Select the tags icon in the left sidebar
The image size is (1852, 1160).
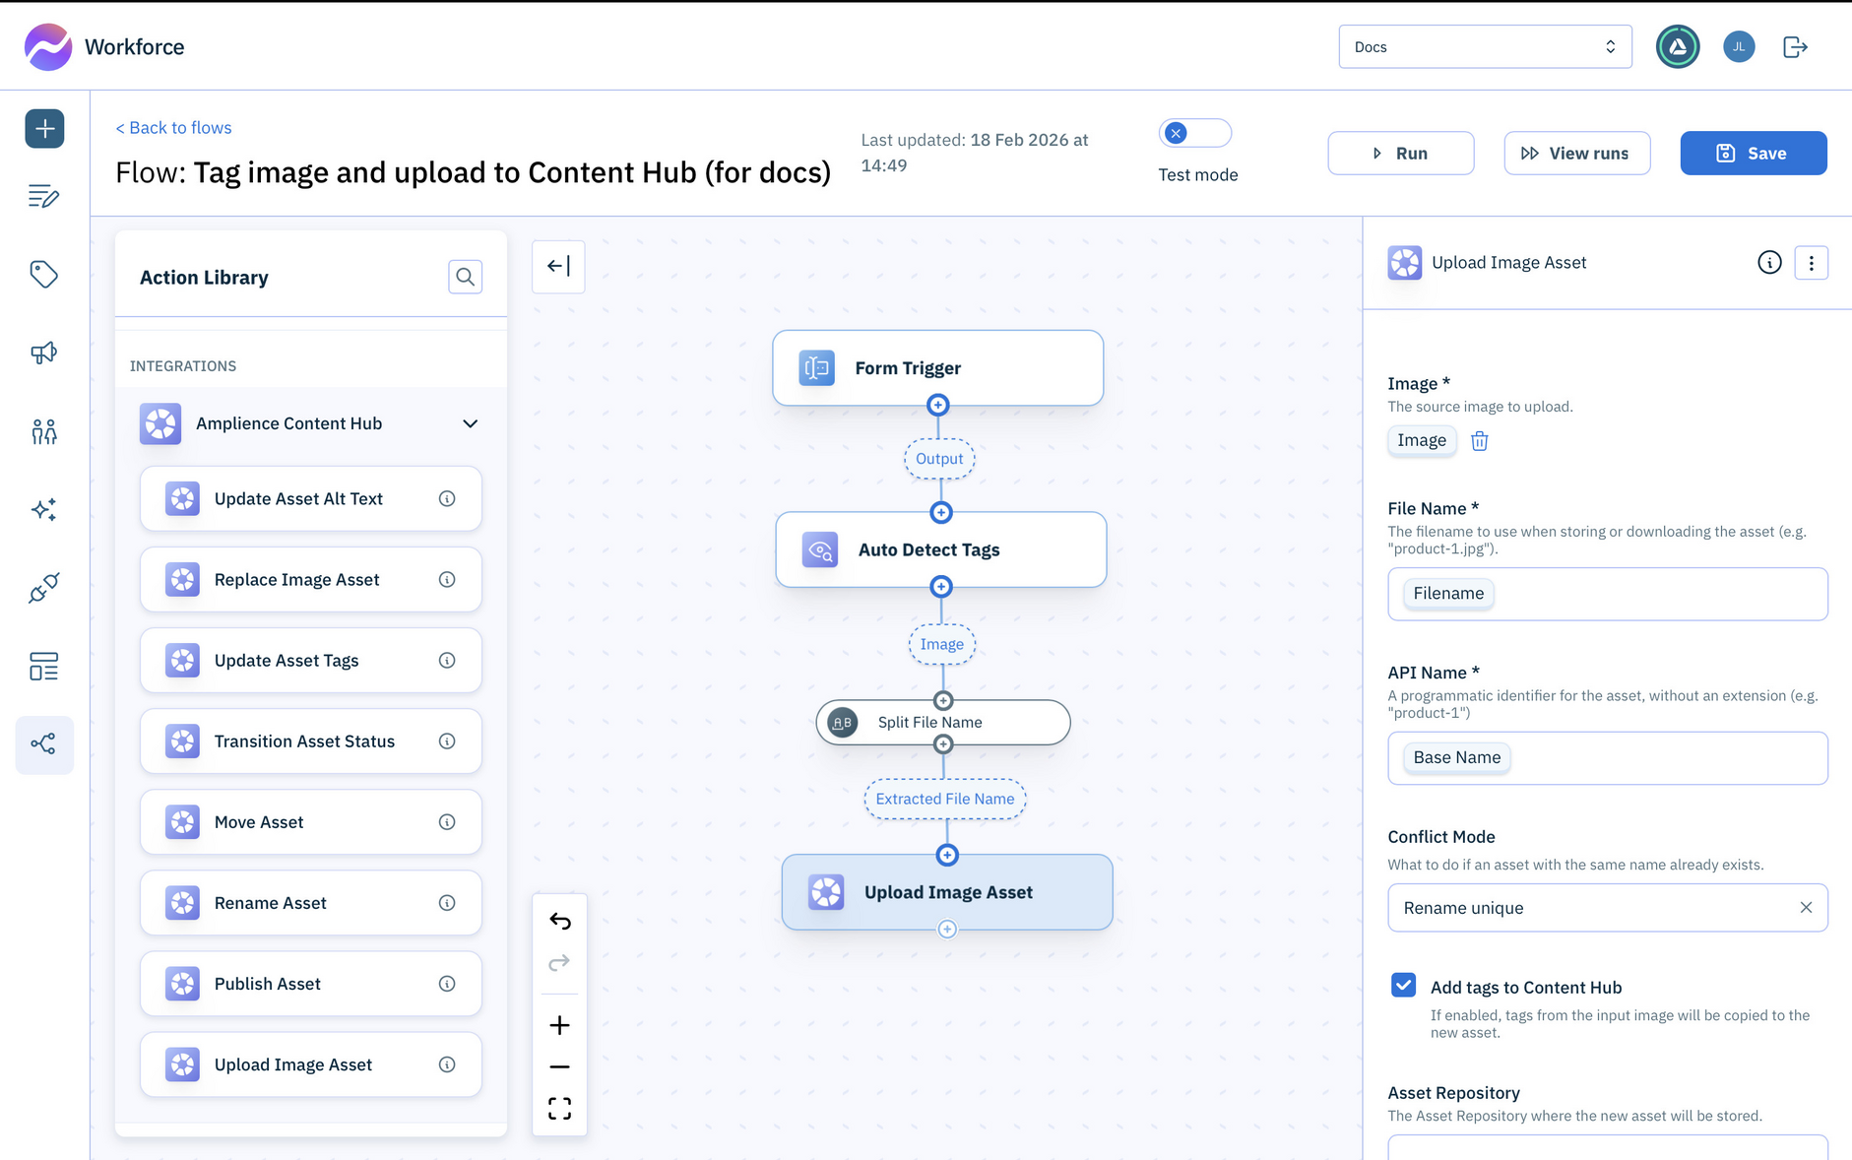(x=44, y=275)
